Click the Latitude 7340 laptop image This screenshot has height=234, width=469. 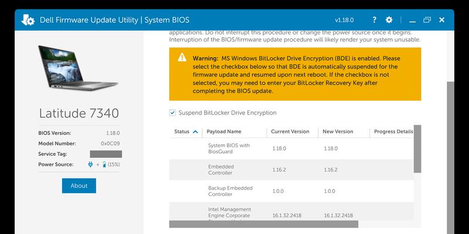coord(78,68)
